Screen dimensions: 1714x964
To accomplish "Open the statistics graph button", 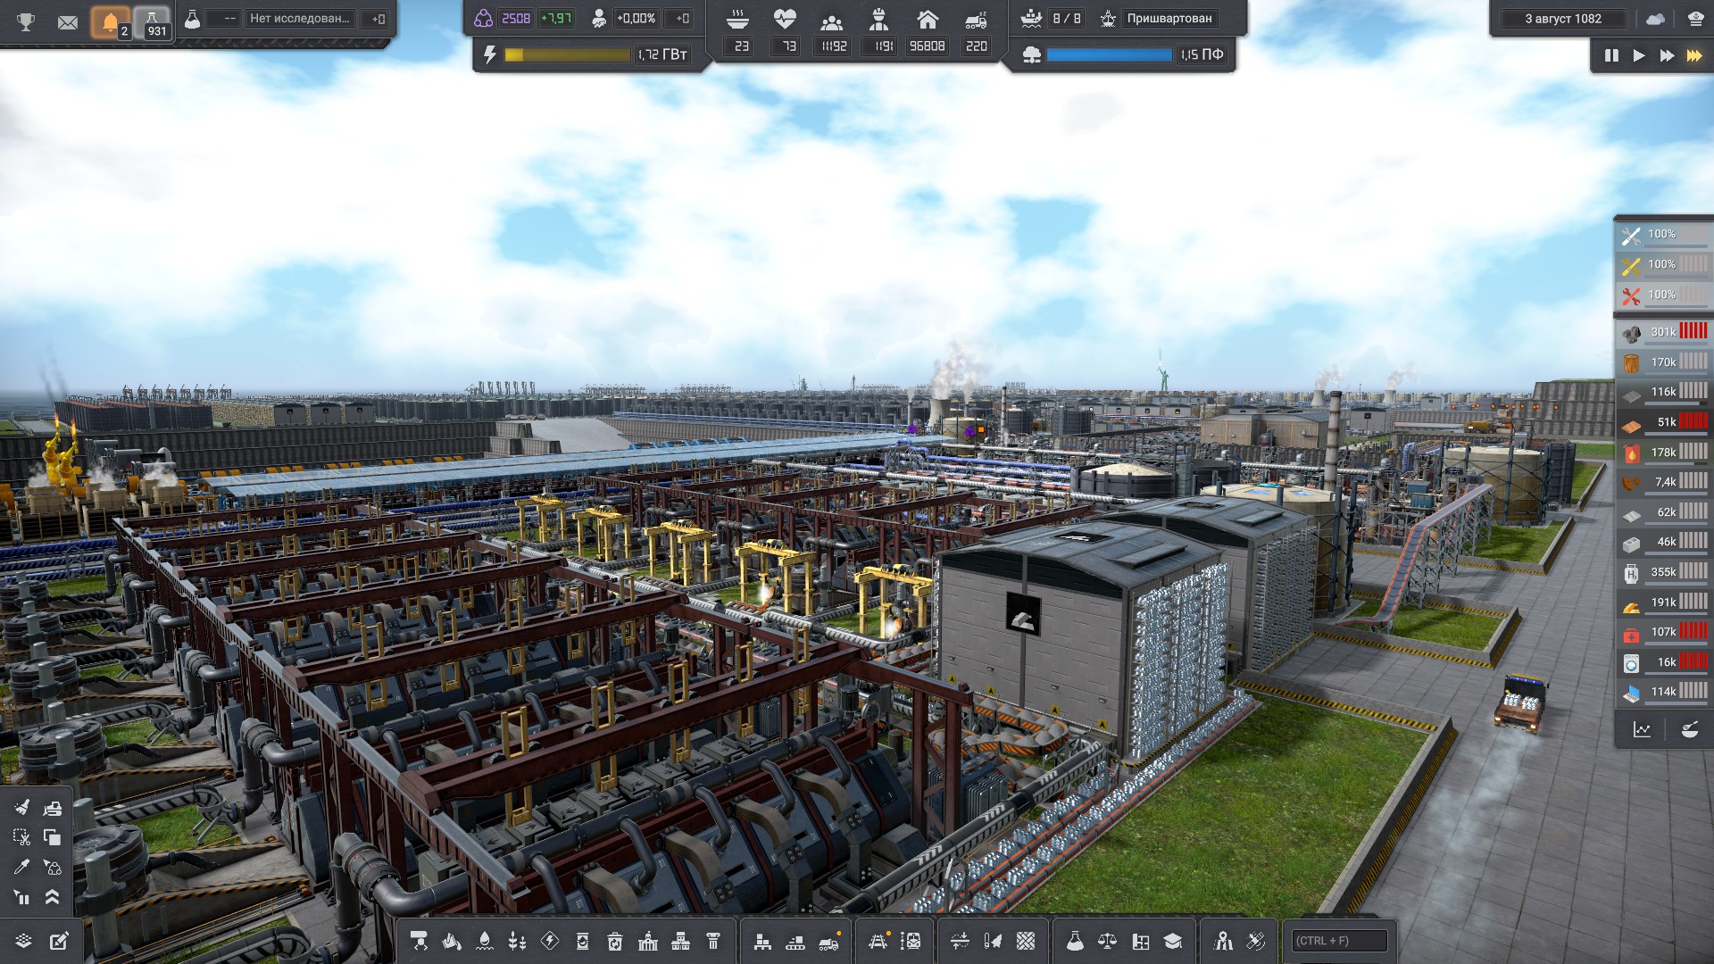I will pyautogui.click(x=1642, y=729).
